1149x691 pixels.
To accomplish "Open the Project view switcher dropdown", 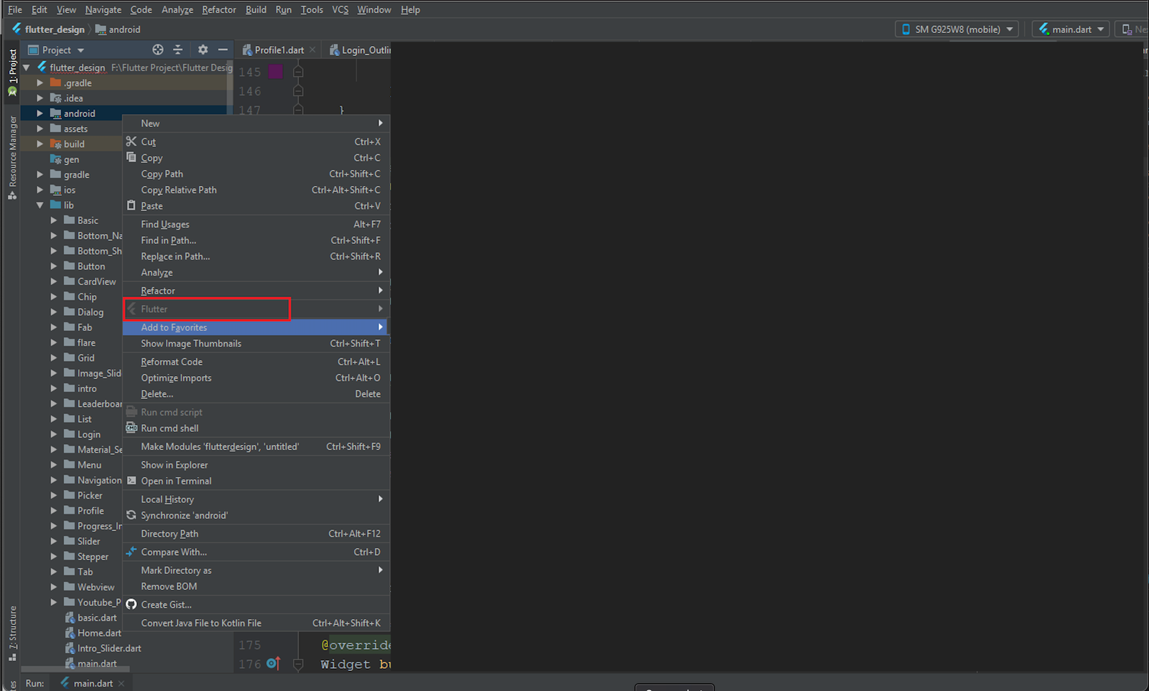I will tap(79, 50).
